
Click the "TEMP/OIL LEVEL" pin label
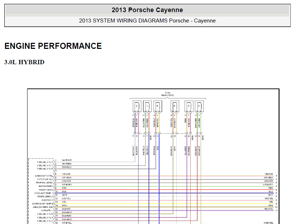click(x=44, y=183)
